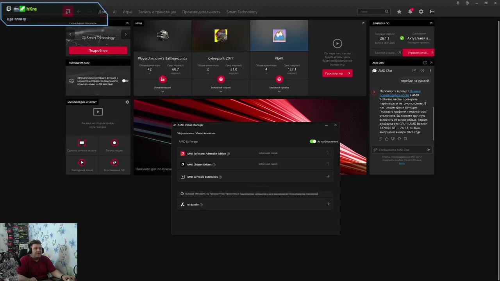Go to previous profile in global profile carousel
The image size is (500, 281).
pos(70,34)
